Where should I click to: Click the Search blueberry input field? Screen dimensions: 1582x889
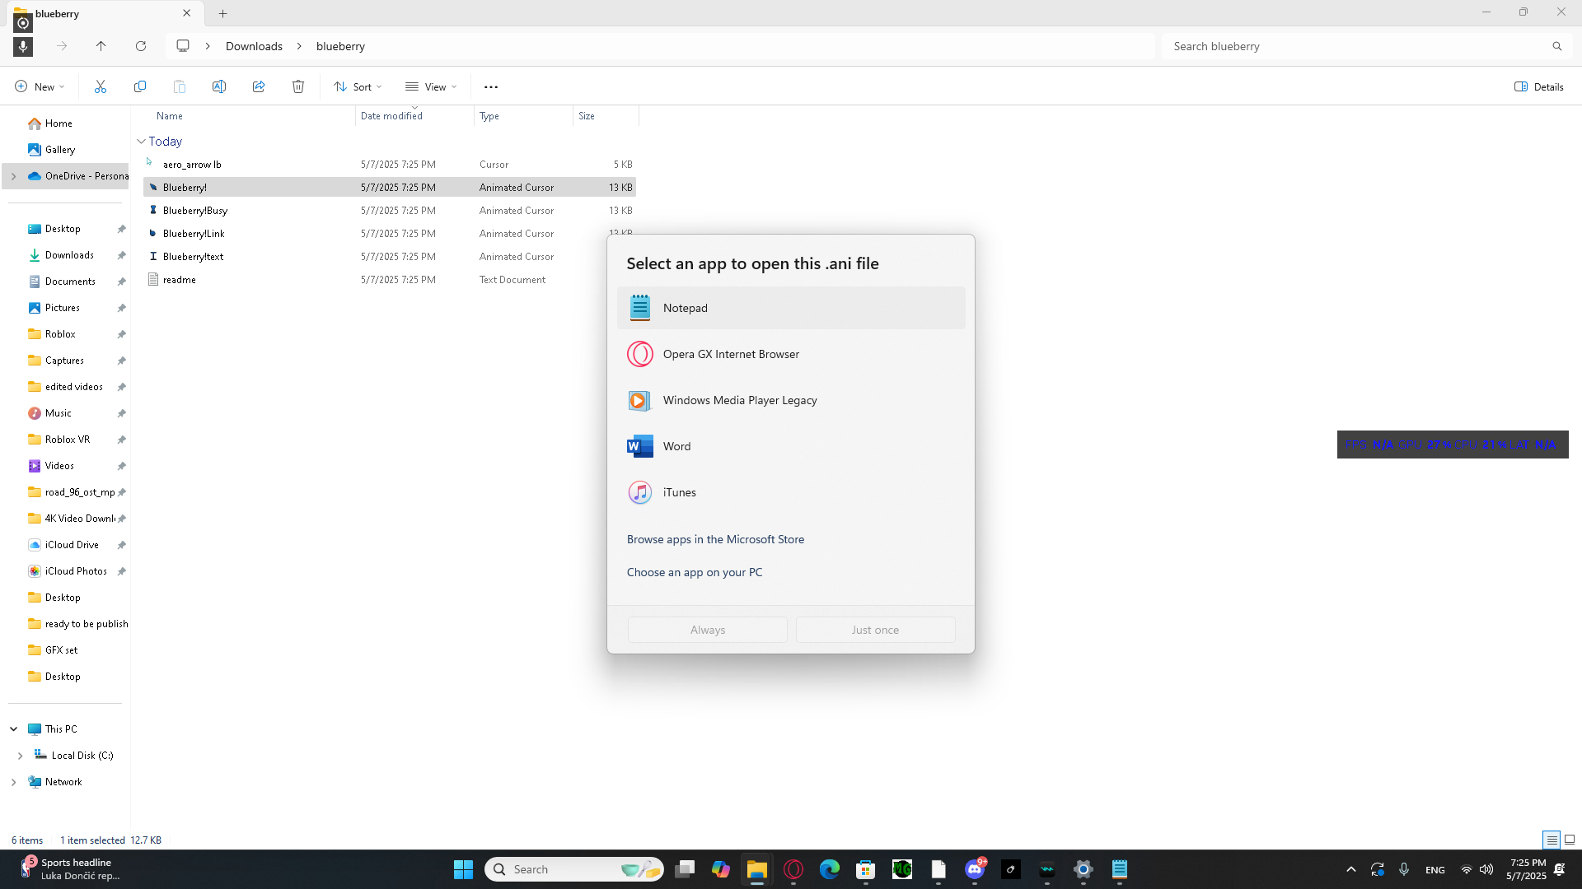pyautogui.click(x=1355, y=46)
